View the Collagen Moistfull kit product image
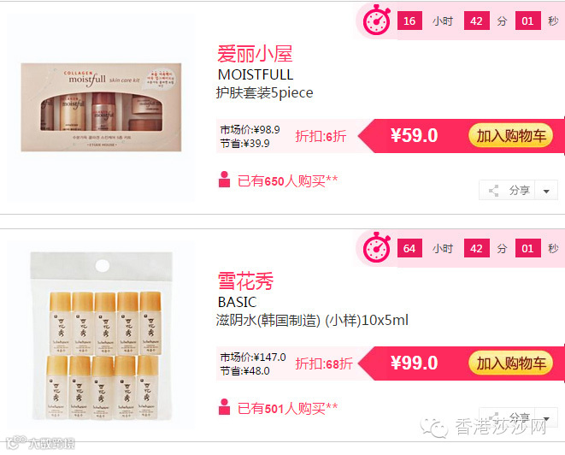The width and height of the screenshot is (565, 455). click(x=101, y=108)
